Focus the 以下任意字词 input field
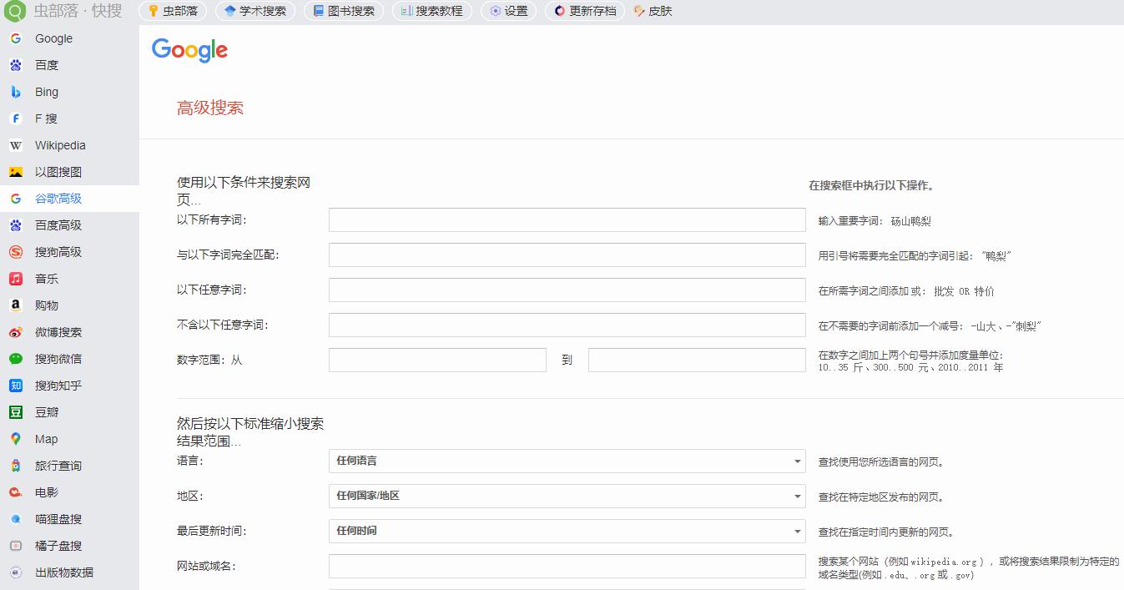 pyautogui.click(x=567, y=290)
